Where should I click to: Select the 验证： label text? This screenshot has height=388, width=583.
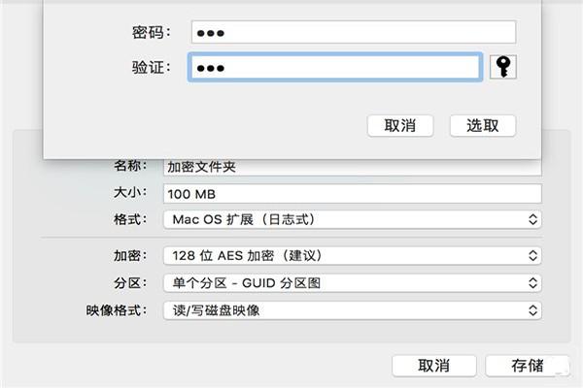(x=152, y=67)
